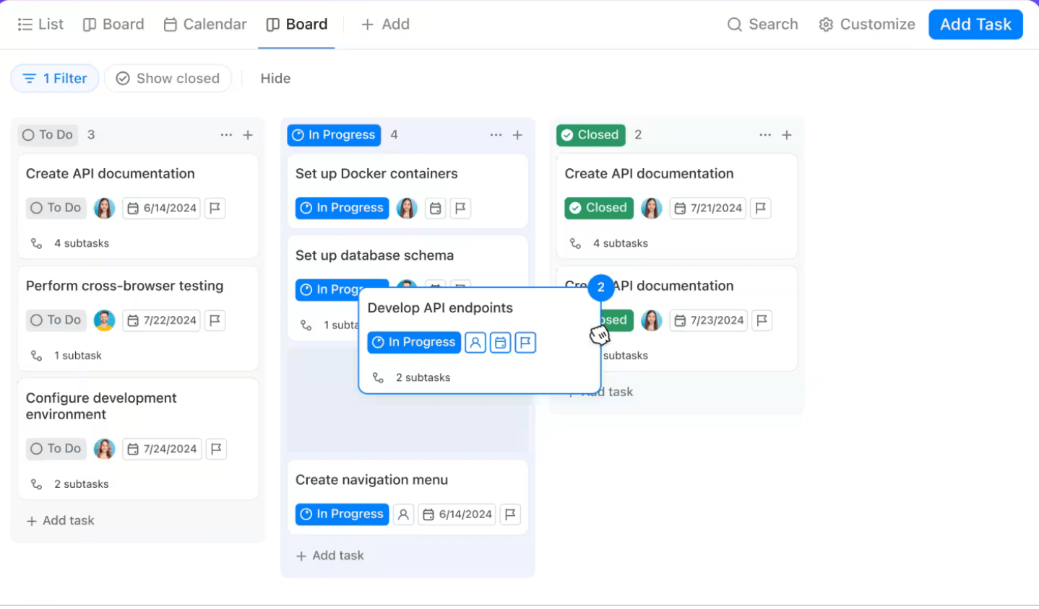Image resolution: width=1039 pixels, height=609 pixels.
Task: Click the plus icon in Closed column header
Action: coord(787,135)
